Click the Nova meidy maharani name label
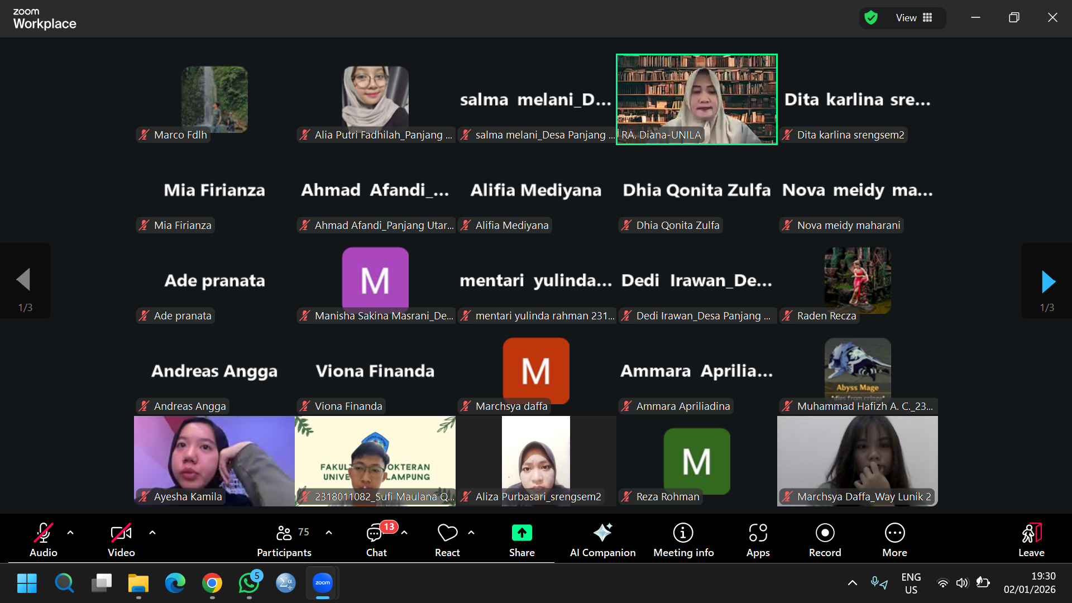 pyautogui.click(x=841, y=225)
